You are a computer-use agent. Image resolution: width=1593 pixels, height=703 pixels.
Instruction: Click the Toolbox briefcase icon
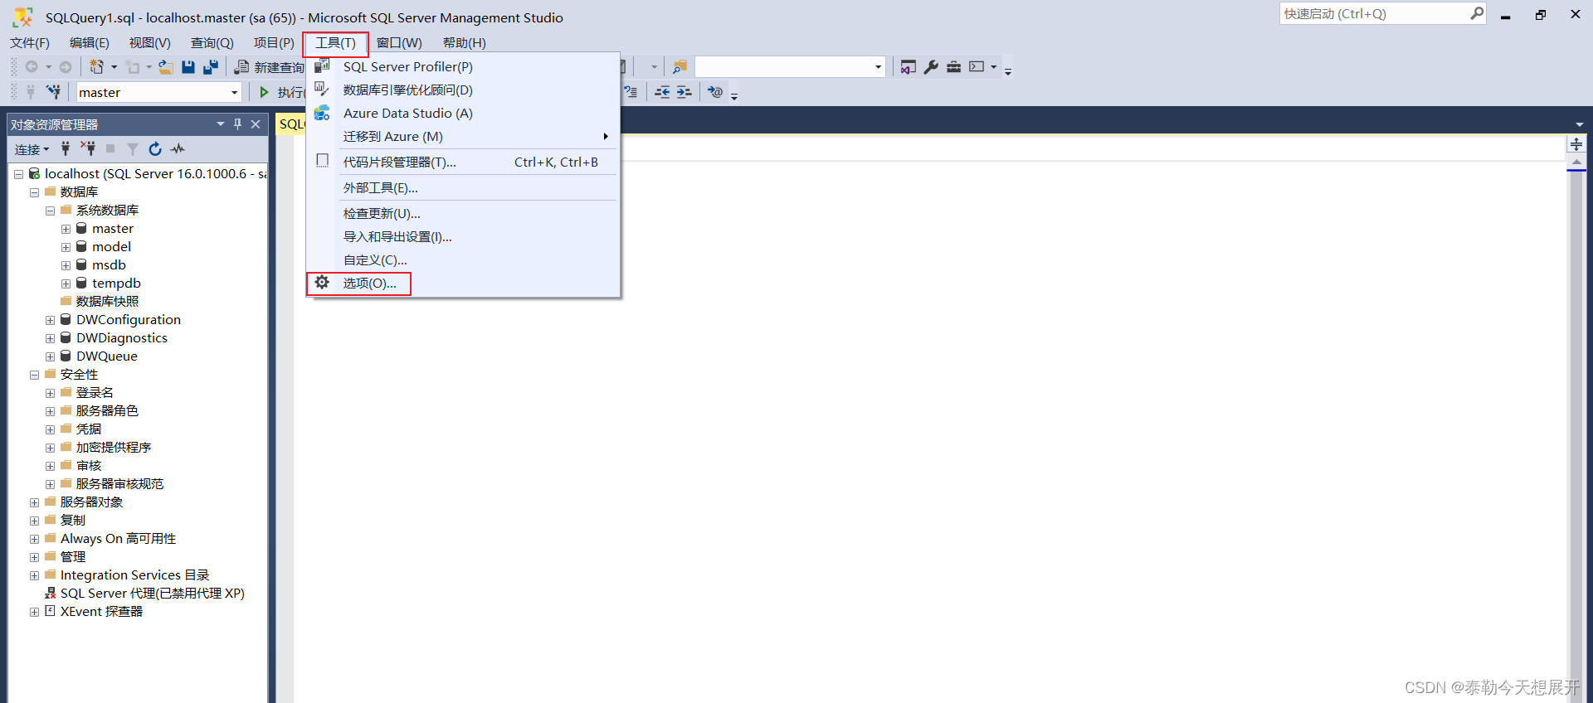pos(953,67)
